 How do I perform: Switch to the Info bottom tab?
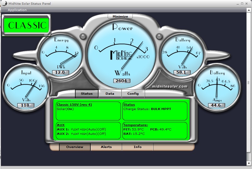[x=137, y=147]
